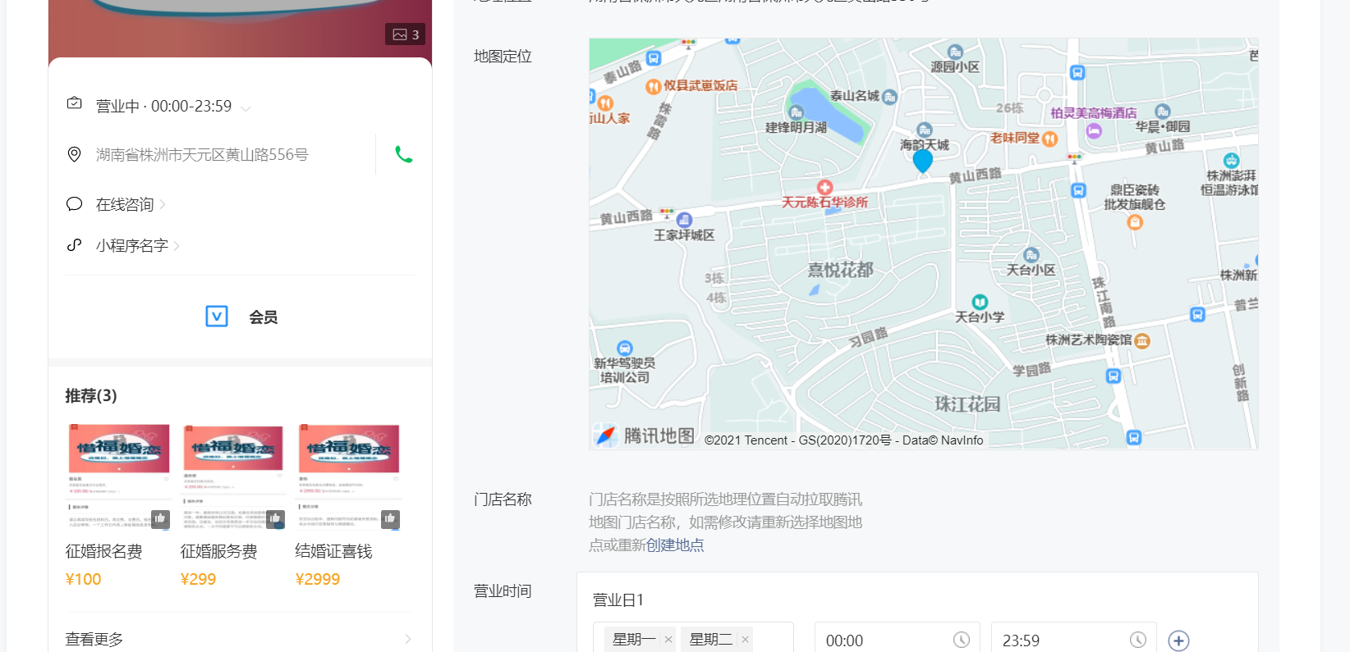The width and height of the screenshot is (1350, 652).
Task: Click the 天台小区 residential marker on map
Action: click(x=1031, y=255)
